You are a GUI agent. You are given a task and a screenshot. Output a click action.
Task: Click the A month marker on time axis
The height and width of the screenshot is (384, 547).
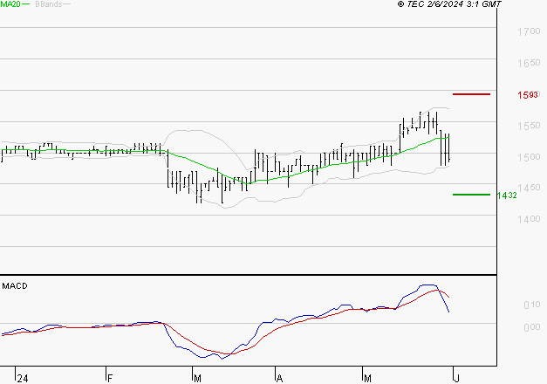pyautogui.click(x=279, y=379)
